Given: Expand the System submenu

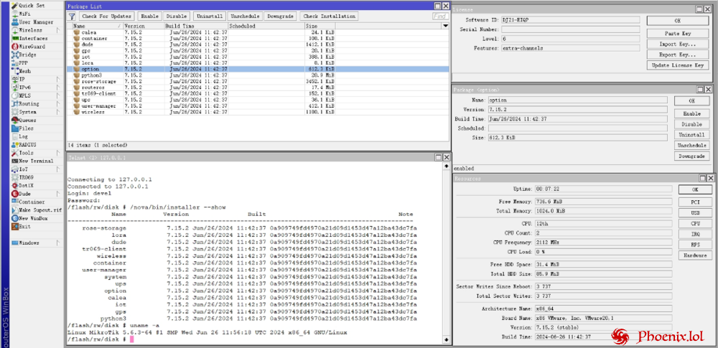Looking at the screenshot, I should (59, 112).
